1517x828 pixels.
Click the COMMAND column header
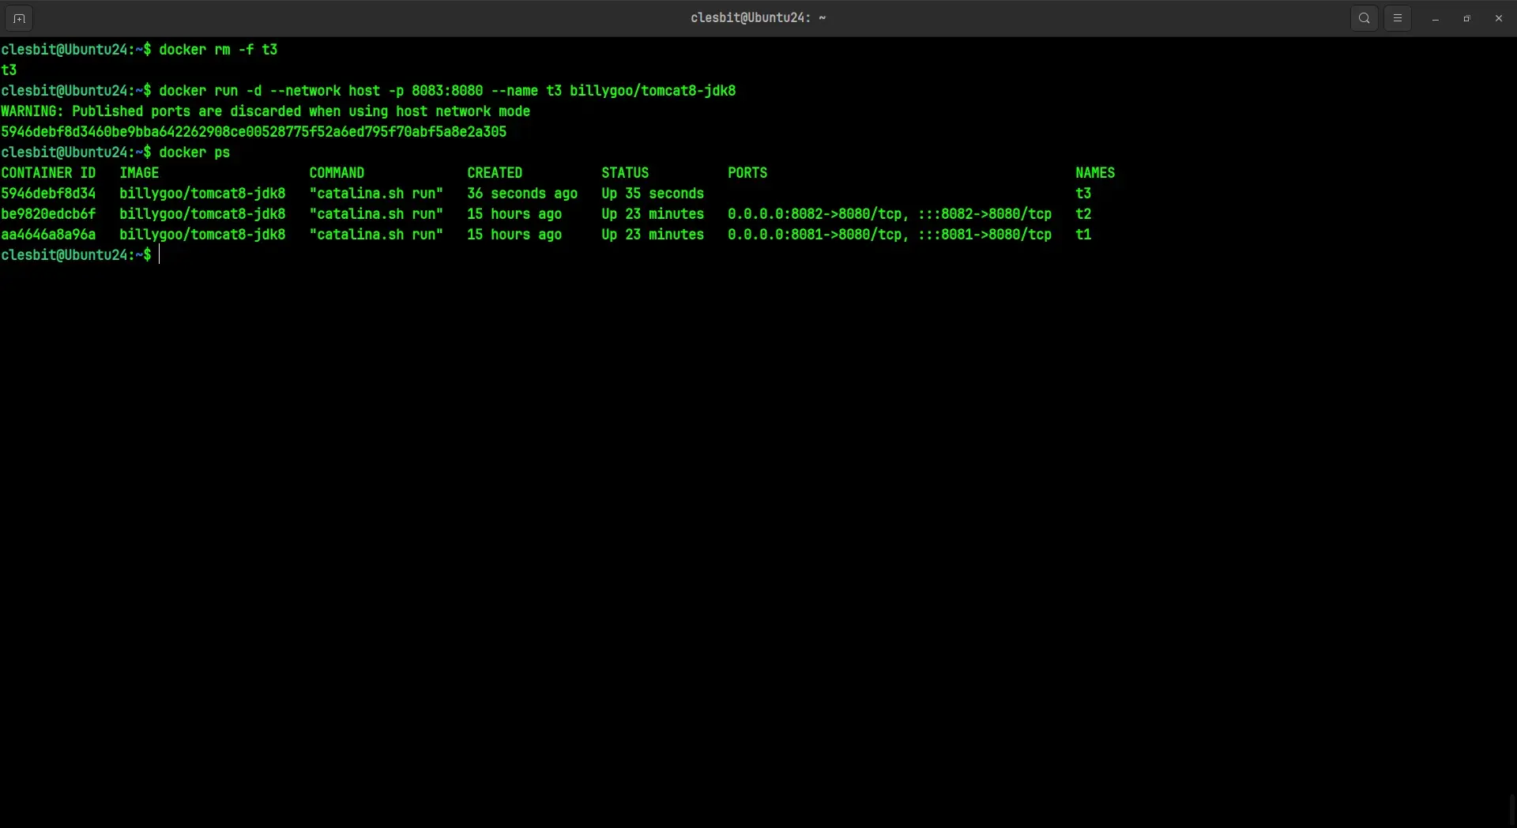337,173
